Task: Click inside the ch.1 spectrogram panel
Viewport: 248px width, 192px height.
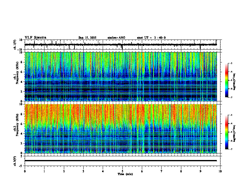Action: click(x=121, y=77)
